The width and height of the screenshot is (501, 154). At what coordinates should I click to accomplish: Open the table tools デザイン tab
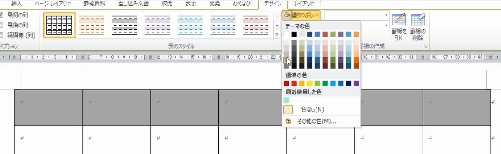pyautogui.click(x=273, y=4)
